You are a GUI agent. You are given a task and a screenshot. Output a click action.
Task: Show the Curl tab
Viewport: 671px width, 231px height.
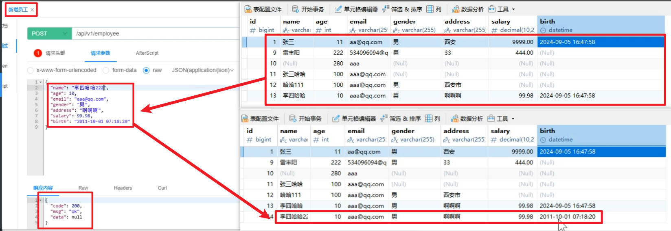pyautogui.click(x=162, y=188)
